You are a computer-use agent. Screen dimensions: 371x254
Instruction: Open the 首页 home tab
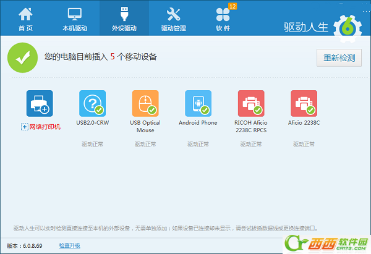(x=25, y=19)
